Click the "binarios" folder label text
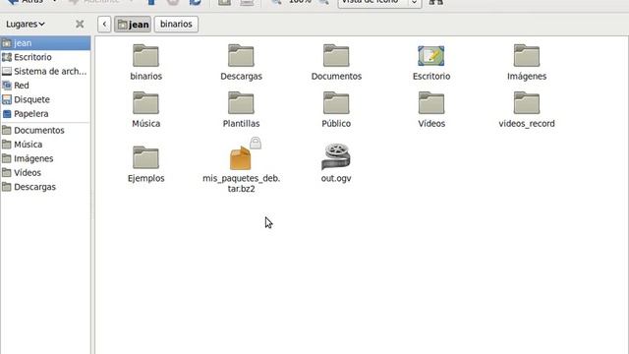The width and height of the screenshot is (629, 354). (146, 76)
